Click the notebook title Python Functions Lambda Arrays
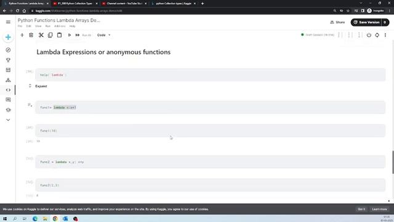 point(59,20)
